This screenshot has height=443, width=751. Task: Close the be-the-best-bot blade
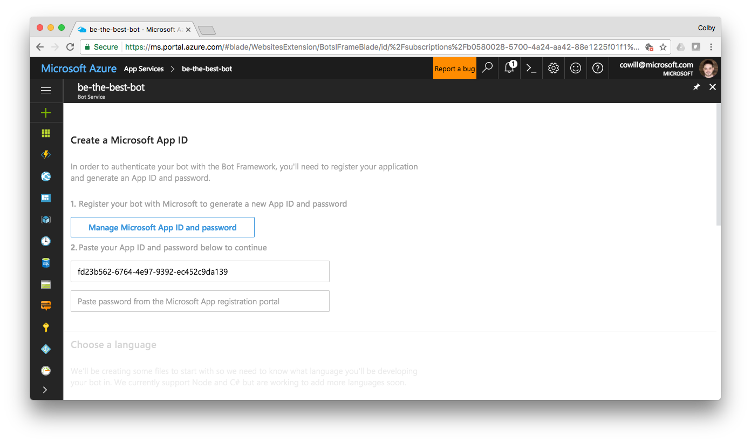pyautogui.click(x=713, y=87)
